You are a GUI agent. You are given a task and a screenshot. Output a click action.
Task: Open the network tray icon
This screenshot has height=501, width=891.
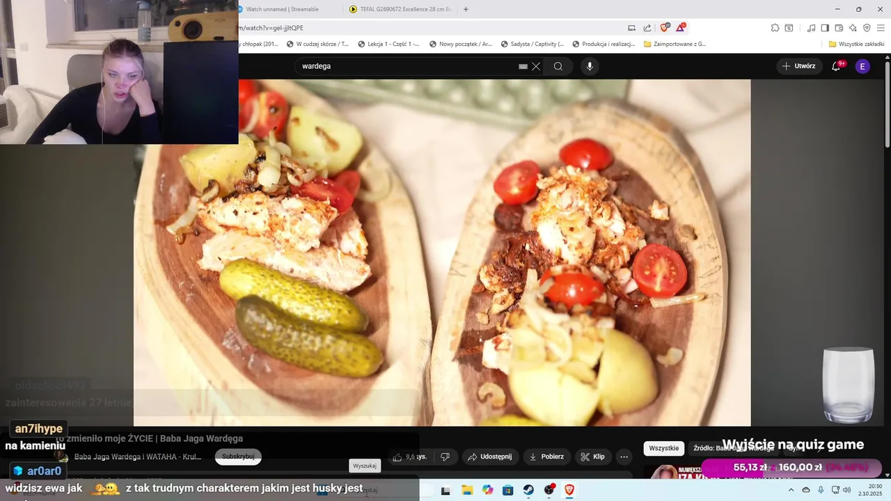point(835,491)
